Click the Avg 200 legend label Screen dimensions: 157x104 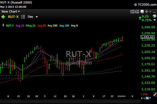point(52,26)
